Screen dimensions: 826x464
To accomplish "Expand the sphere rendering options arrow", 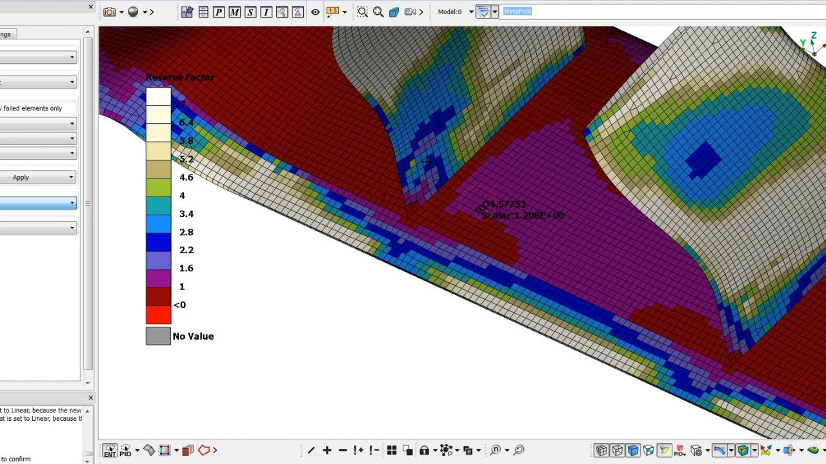I will click(x=145, y=12).
